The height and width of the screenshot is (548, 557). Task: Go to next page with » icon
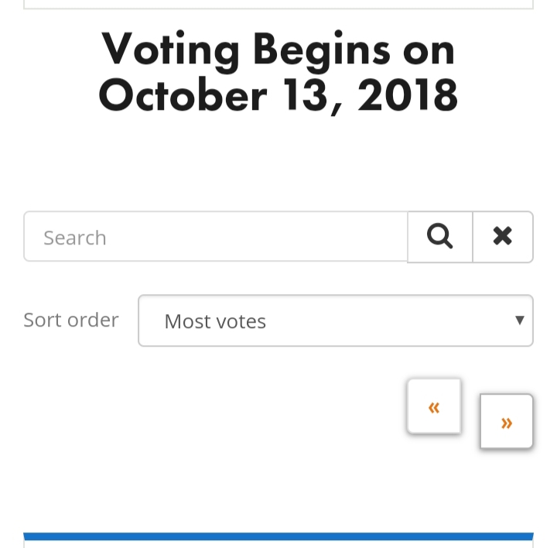[507, 422]
